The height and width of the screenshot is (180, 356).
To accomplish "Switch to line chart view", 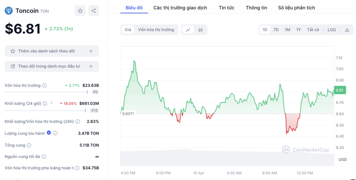I will coord(188,30).
